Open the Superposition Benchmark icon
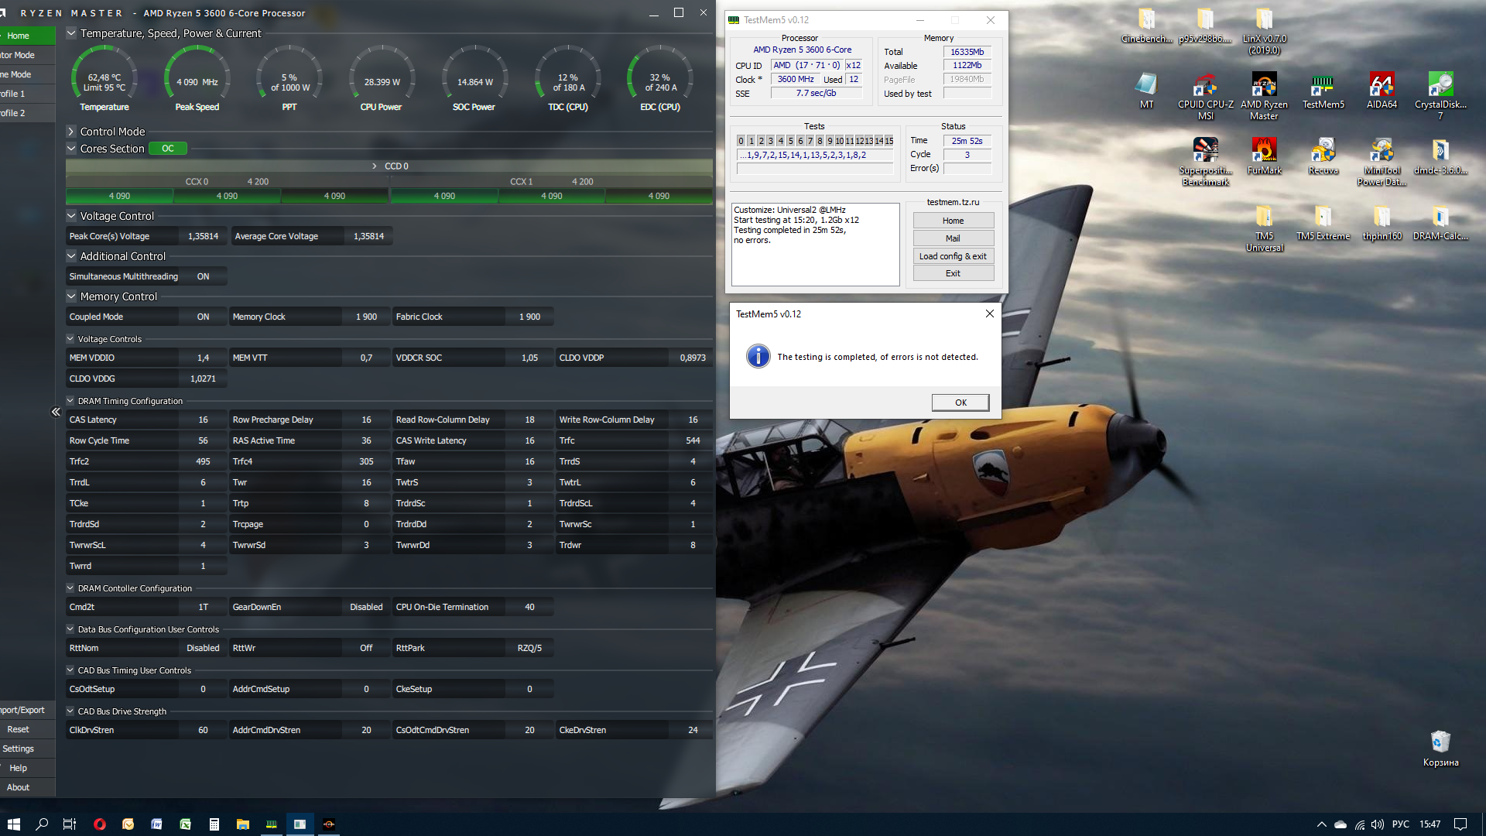Image resolution: width=1486 pixels, height=836 pixels. pyautogui.click(x=1205, y=151)
